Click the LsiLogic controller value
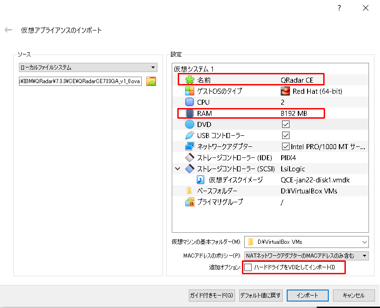 click(x=293, y=169)
